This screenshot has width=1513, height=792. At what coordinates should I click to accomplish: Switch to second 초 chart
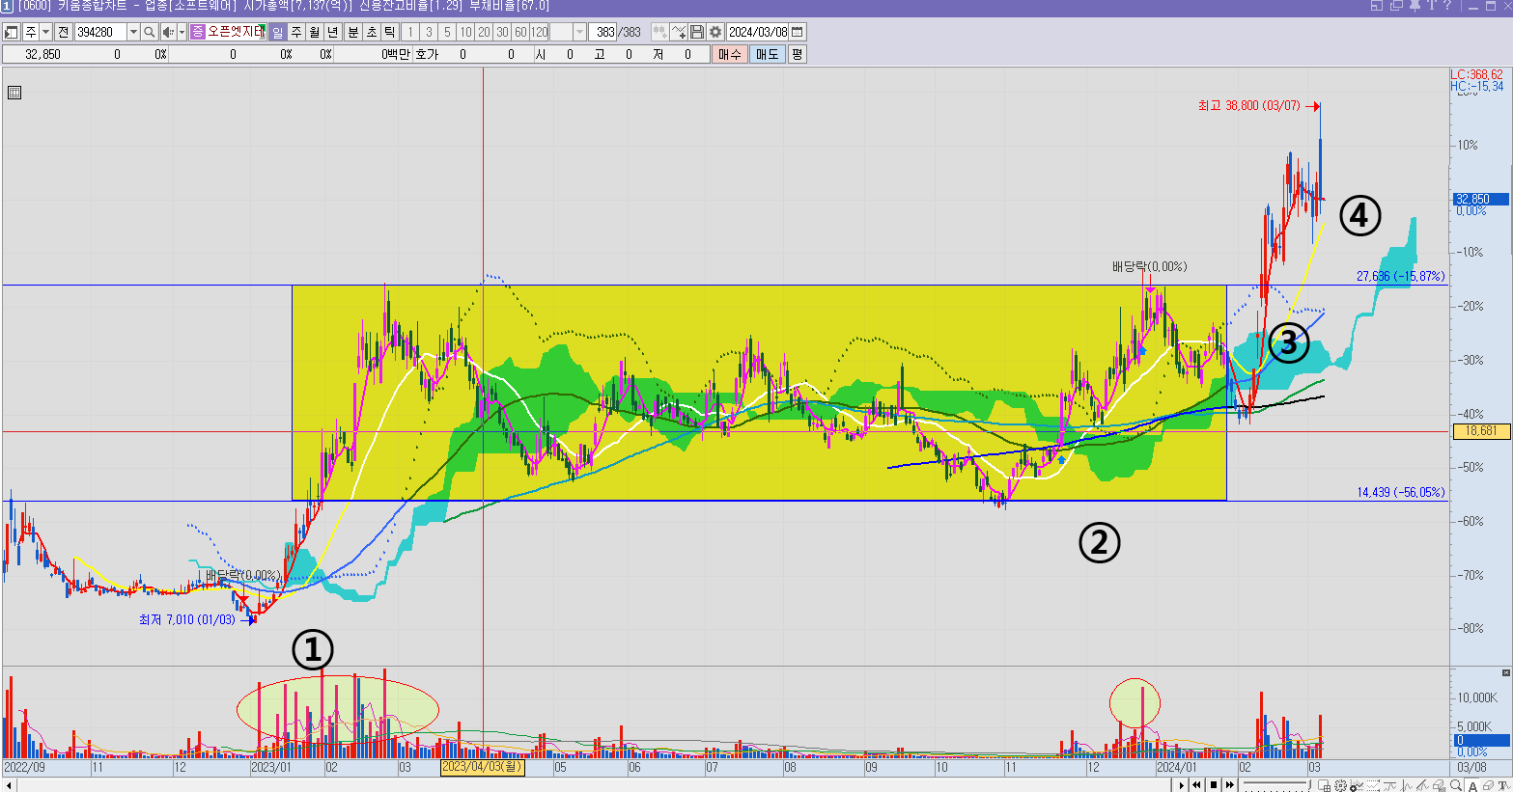[x=372, y=32]
